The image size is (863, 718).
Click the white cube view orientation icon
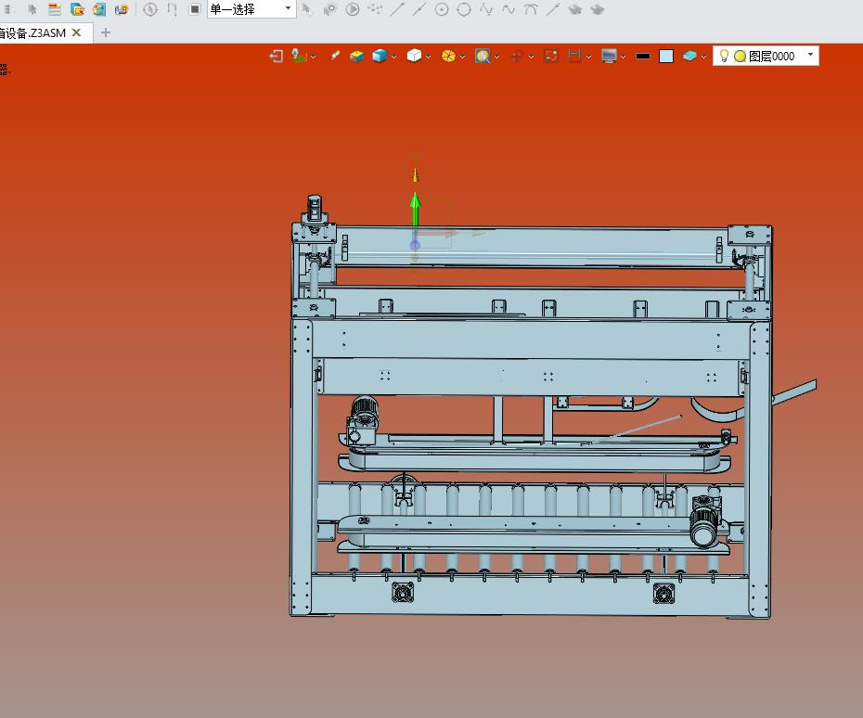point(414,56)
